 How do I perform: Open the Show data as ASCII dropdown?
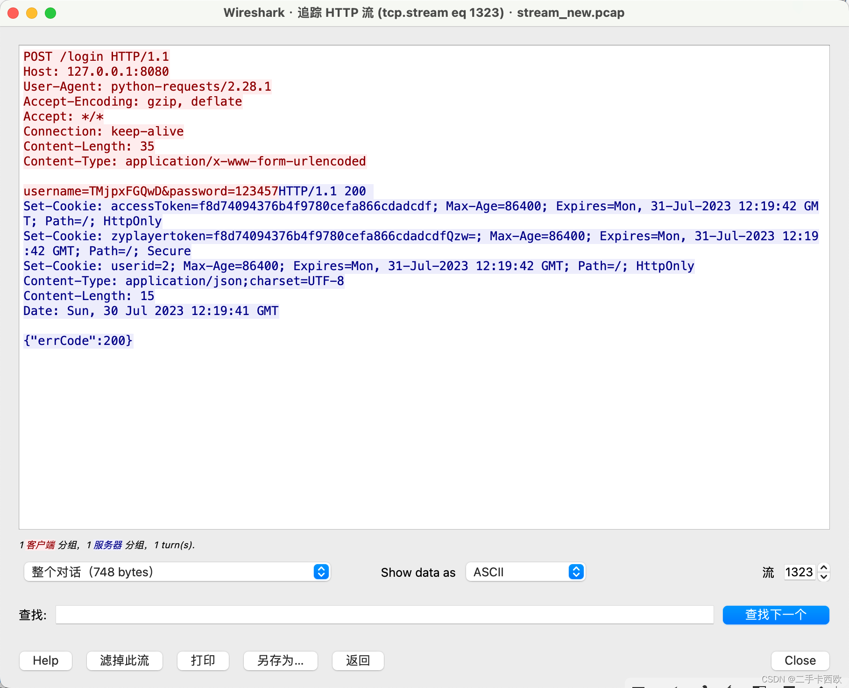[x=526, y=572]
